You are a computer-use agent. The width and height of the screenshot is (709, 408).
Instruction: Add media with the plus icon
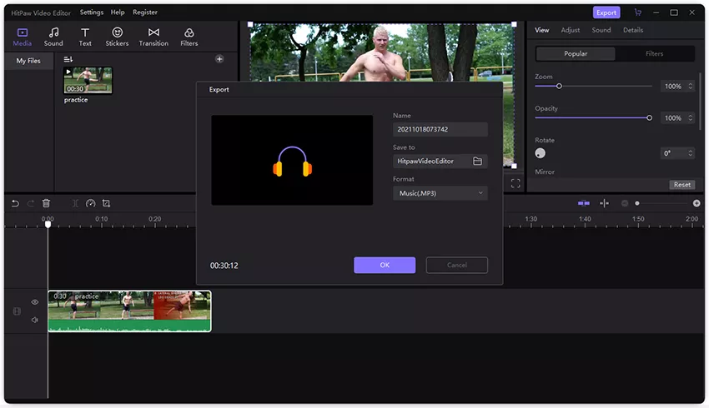(219, 59)
